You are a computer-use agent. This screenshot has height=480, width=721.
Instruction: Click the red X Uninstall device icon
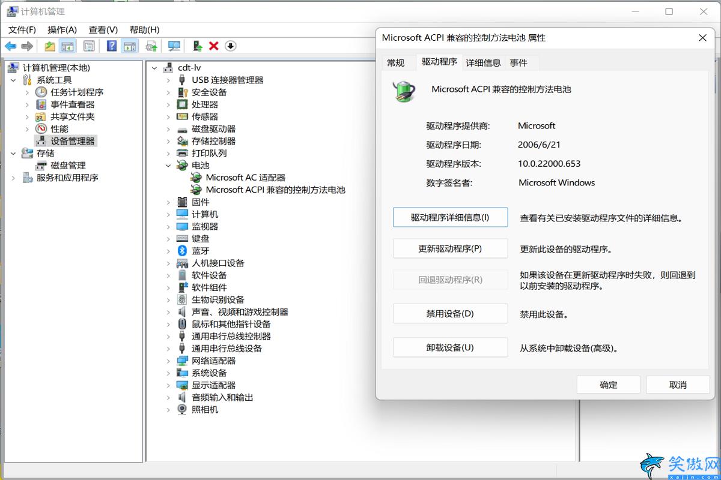[x=213, y=46]
